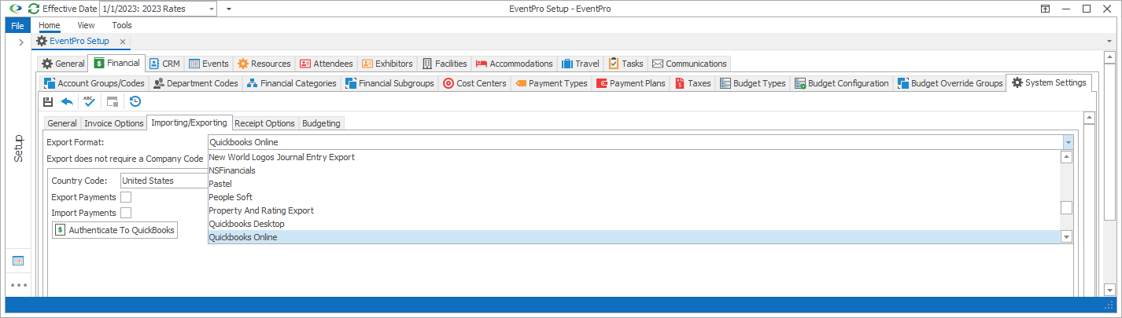Choose New World Logos Journal Entry Export
The width and height of the screenshot is (1122, 318).
[x=634, y=157]
